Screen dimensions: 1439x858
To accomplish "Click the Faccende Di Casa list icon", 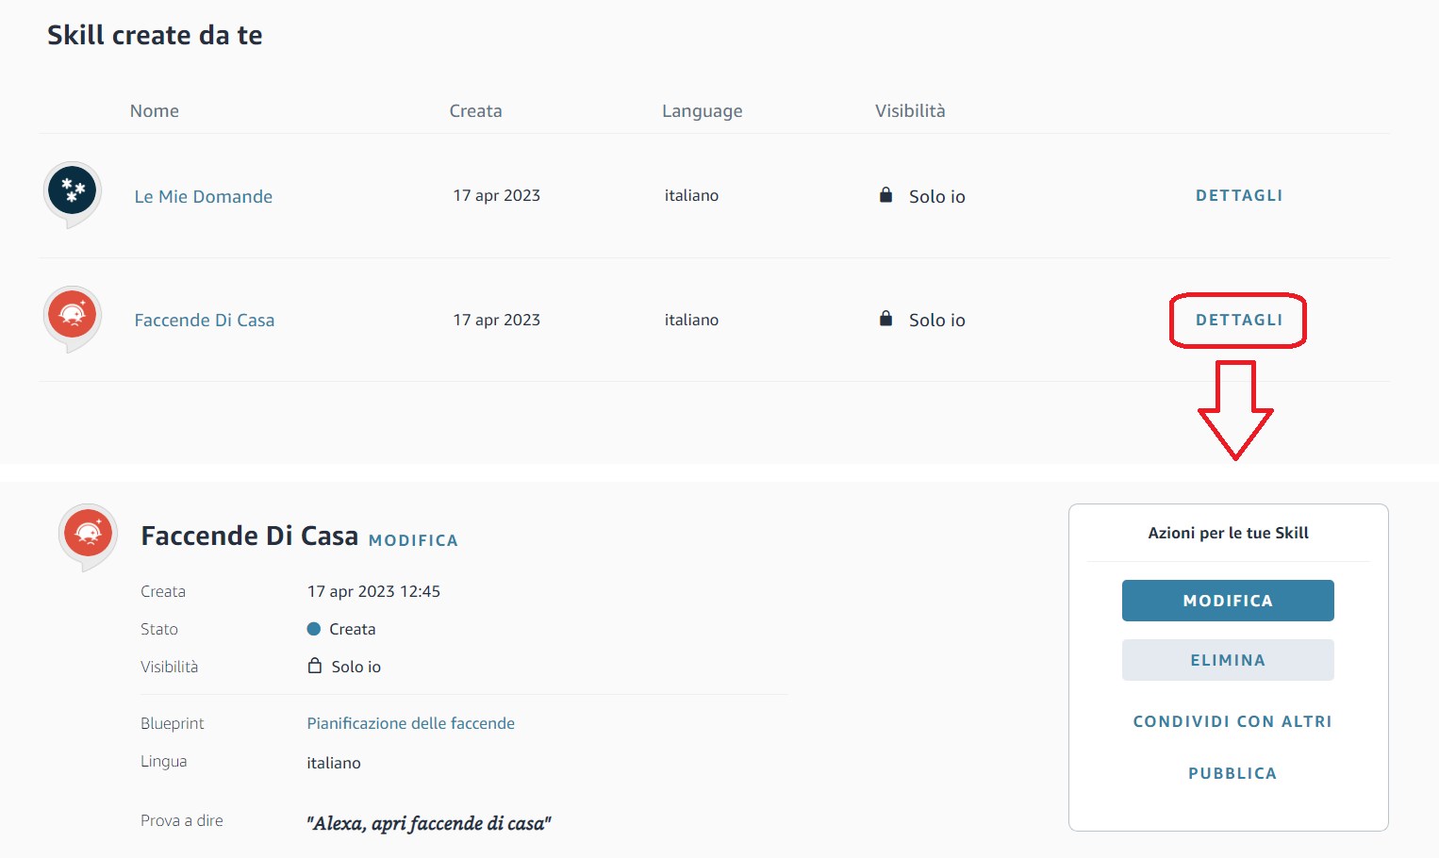I will pos(73,316).
